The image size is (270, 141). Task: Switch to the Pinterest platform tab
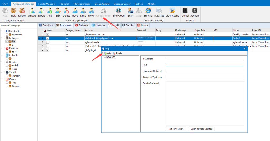point(81,25)
